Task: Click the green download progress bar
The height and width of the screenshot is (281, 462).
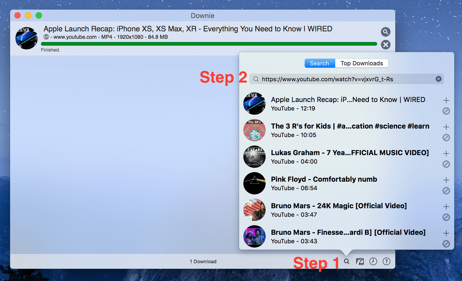Action: pos(209,44)
